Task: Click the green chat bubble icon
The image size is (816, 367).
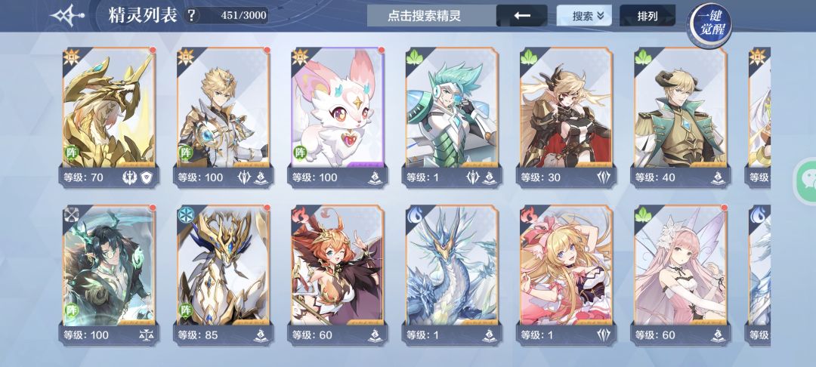Action: pyautogui.click(x=807, y=179)
